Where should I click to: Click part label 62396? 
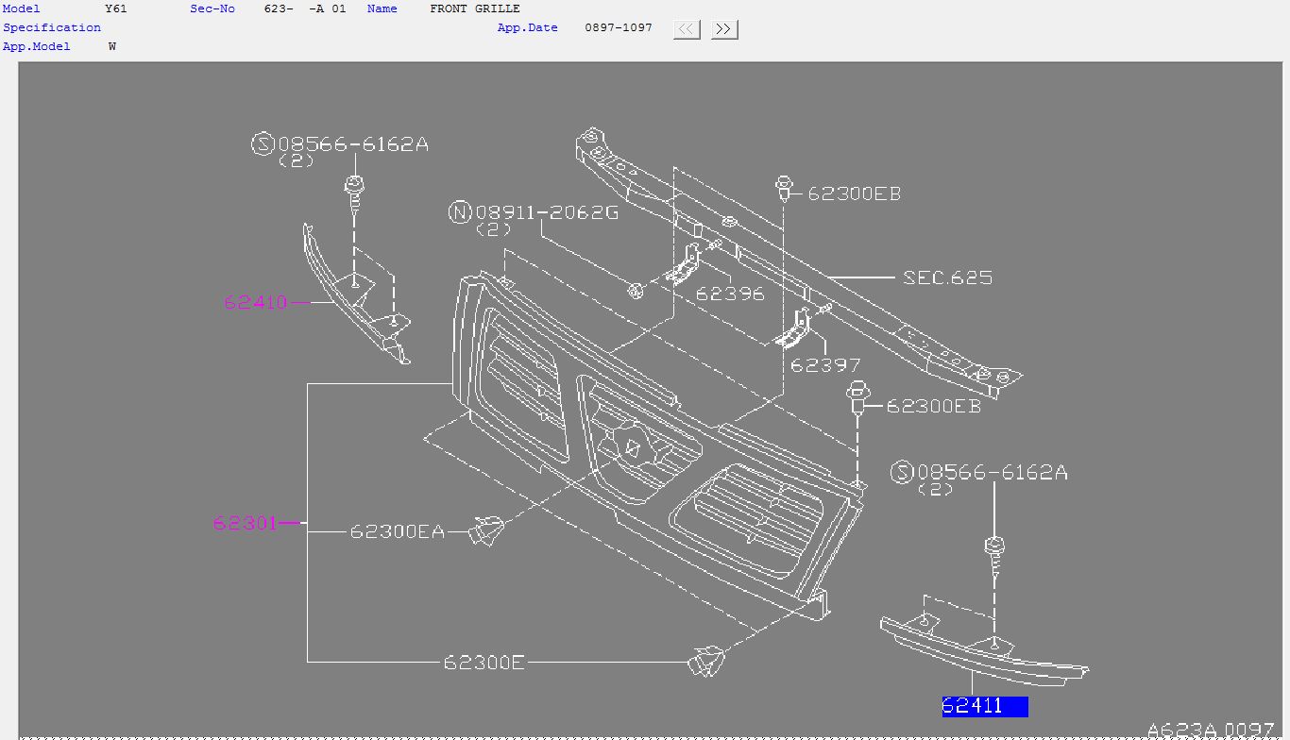tap(730, 294)
